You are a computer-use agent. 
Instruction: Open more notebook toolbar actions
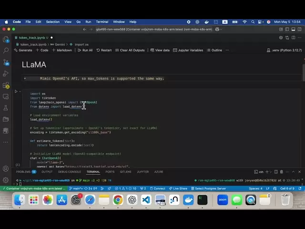(227, 50)
